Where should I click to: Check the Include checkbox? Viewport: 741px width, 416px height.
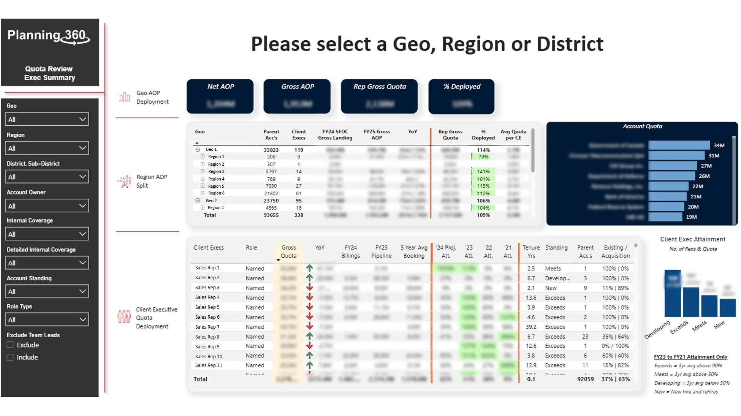click(10, 357)
